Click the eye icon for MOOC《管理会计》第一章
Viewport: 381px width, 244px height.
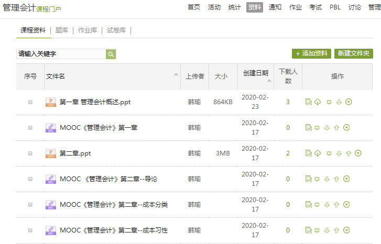318,127
